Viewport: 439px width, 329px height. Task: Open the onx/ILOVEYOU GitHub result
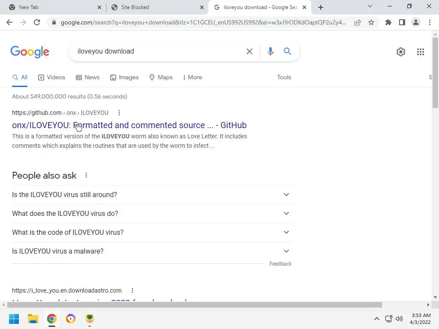coord(129,125)
